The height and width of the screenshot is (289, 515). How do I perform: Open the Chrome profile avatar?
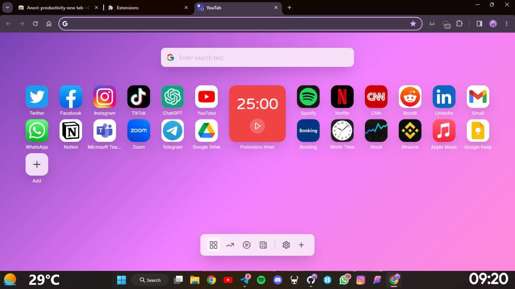[493, 24]
